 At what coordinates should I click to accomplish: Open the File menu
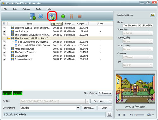(5, 9)
